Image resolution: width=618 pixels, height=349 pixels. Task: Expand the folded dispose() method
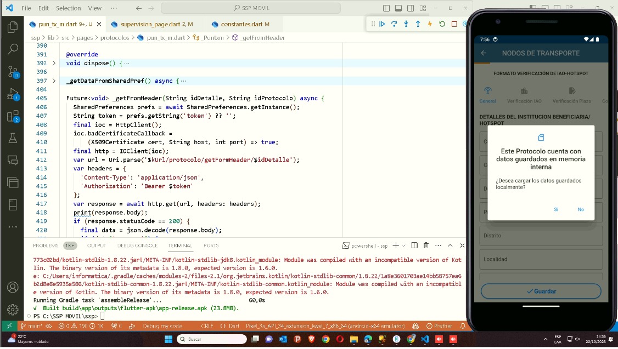pyautogui.click(x=54, y=64)
